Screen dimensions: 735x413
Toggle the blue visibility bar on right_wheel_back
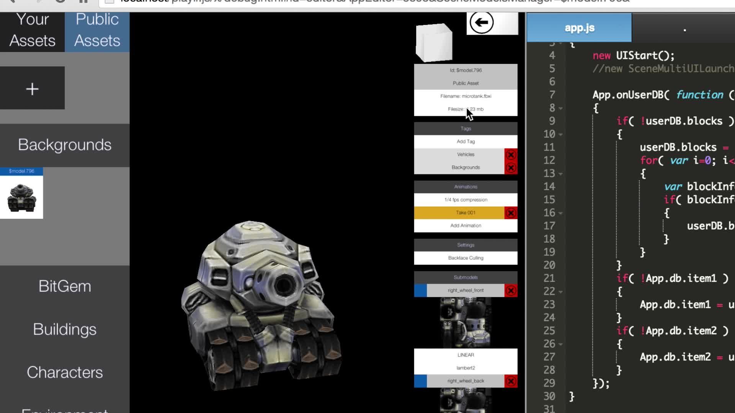[x=420, y=381]
